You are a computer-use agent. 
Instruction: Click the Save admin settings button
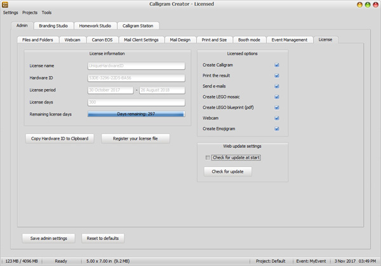tap(49, 238)
